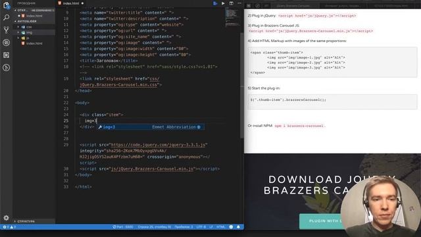421x237 pixels.
Task: Change HTML language mode in status bar
Action: 221,227
